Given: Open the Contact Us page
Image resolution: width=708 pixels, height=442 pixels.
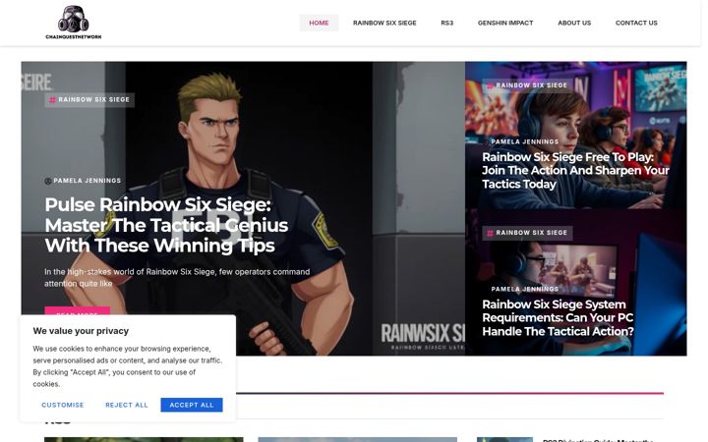Looking at the screenshot, I should coord(636,23).
